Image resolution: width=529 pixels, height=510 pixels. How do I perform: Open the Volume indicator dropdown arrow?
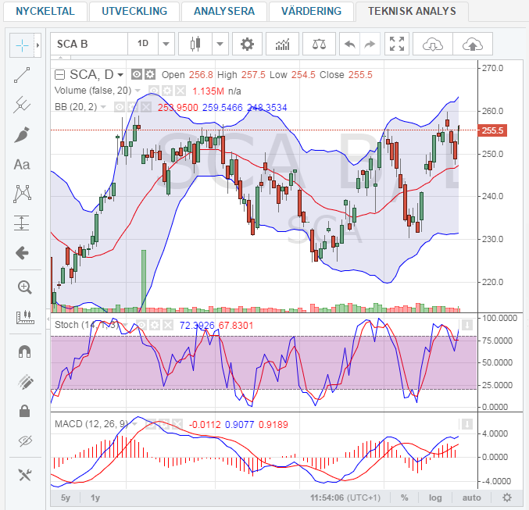138,91
